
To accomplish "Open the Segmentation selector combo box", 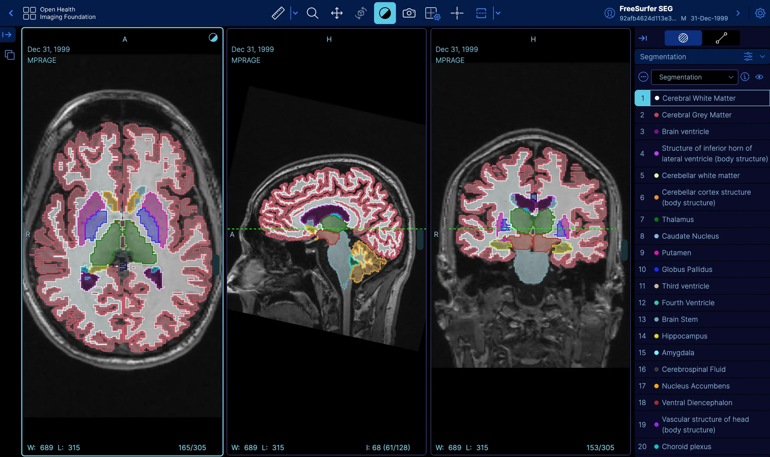I will 695,77.
